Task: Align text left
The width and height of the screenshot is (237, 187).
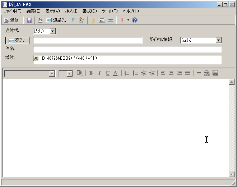Action: tap(163, 73)
